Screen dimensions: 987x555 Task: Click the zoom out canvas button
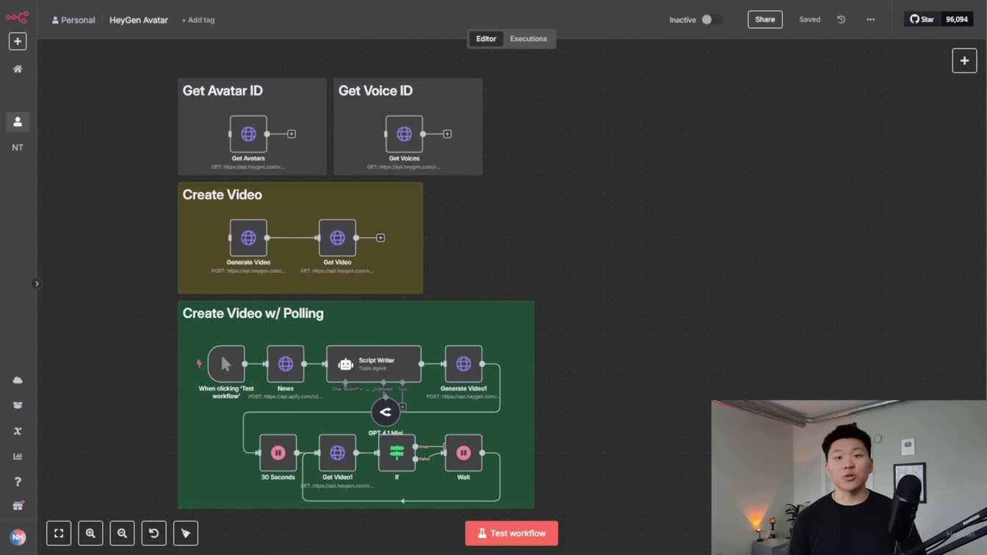point(122,534)
